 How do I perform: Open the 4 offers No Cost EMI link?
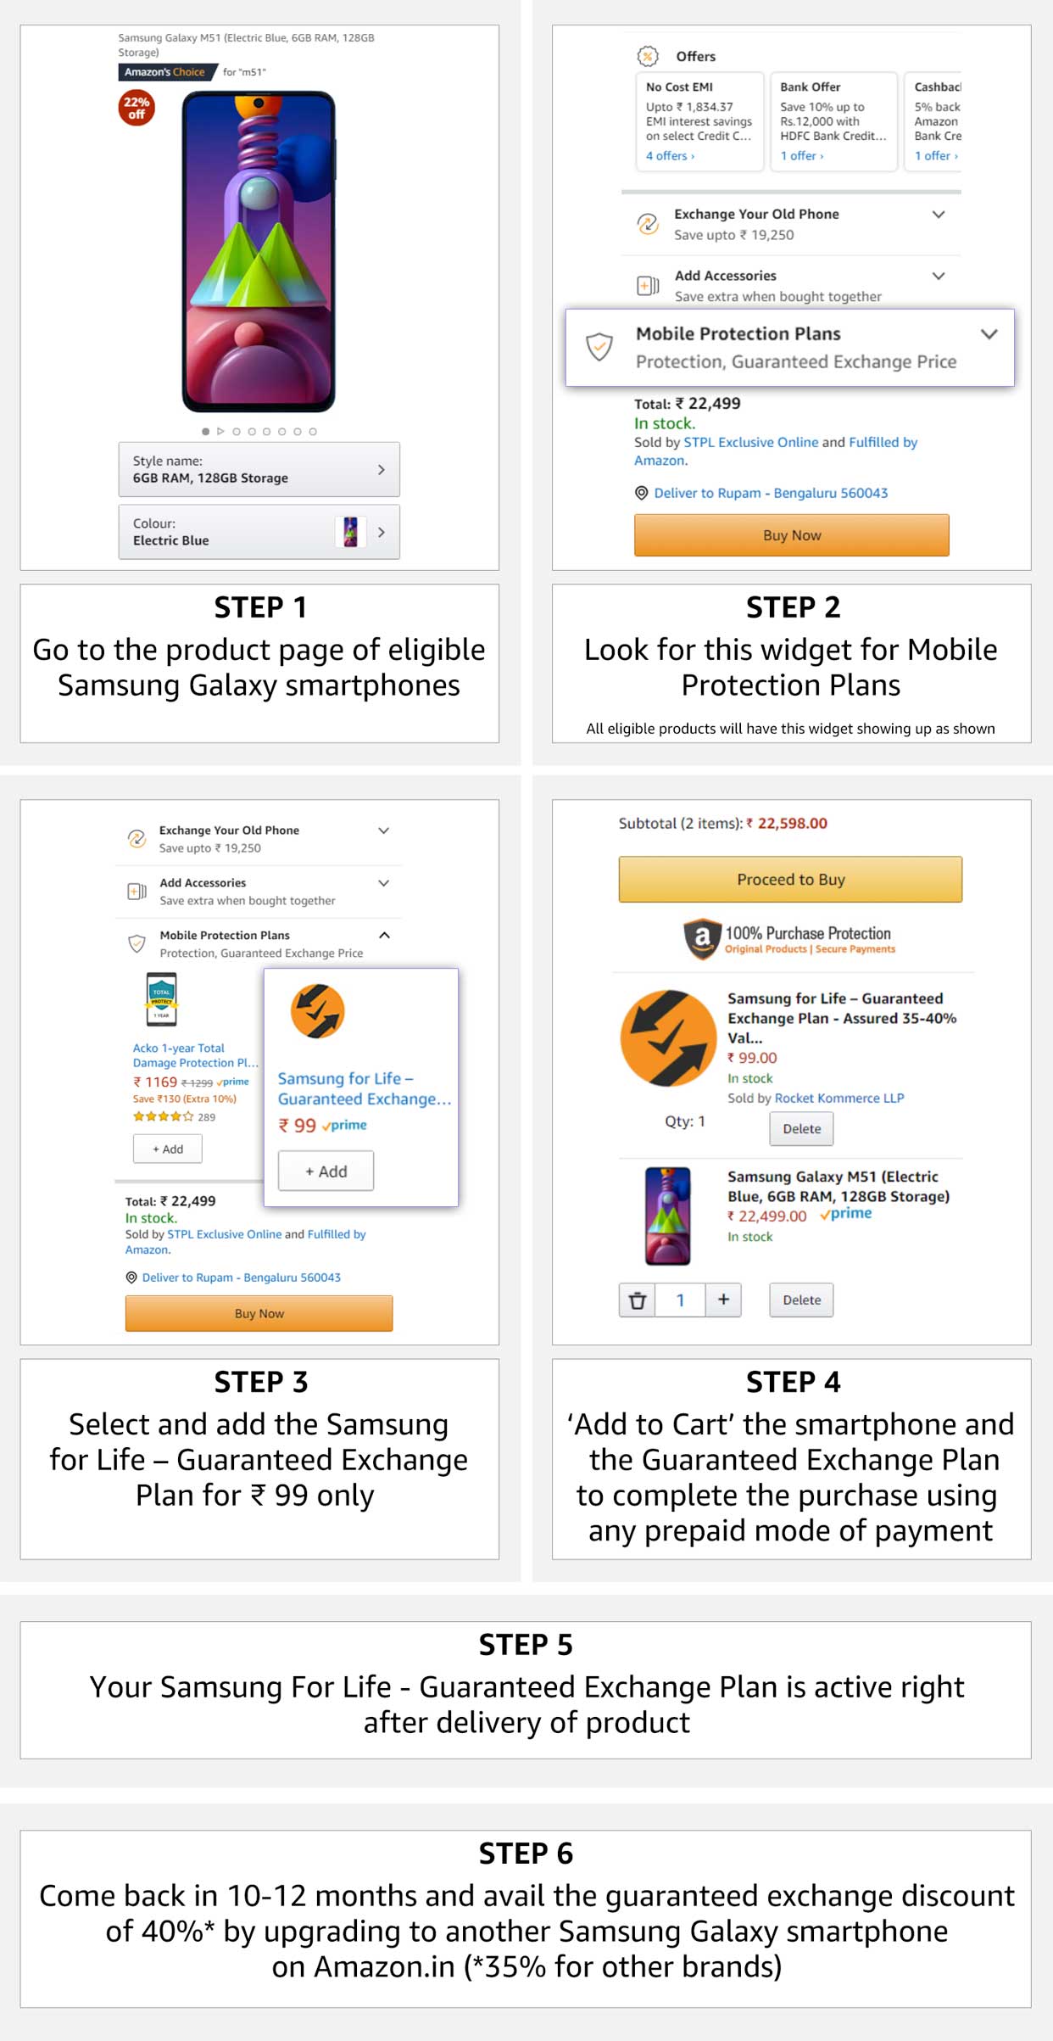pos(670,156)
